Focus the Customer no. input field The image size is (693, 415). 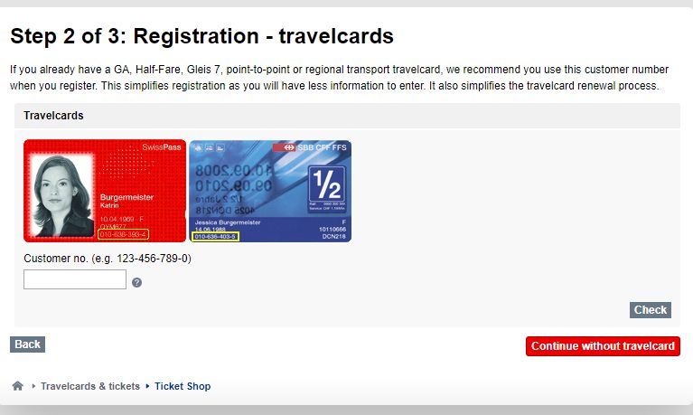point(75,279)
